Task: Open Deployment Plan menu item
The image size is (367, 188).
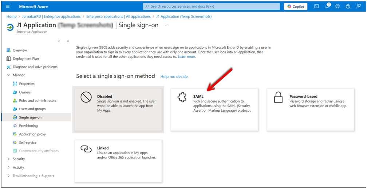Action: (26, 59)
